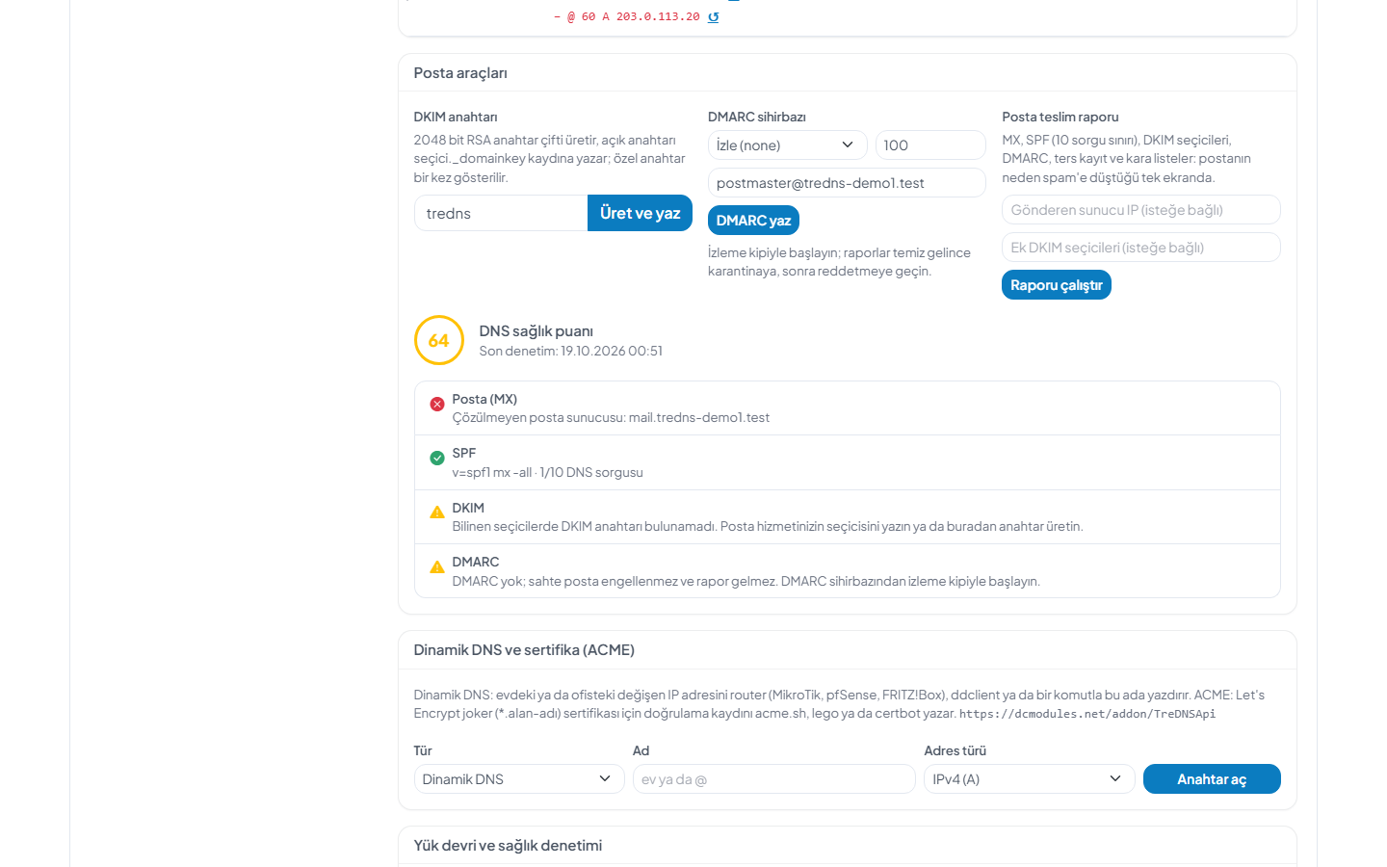Click the DNS sağlık puanı heading
The height and width of the screenshot is (867, 1387).
[536, 331]
